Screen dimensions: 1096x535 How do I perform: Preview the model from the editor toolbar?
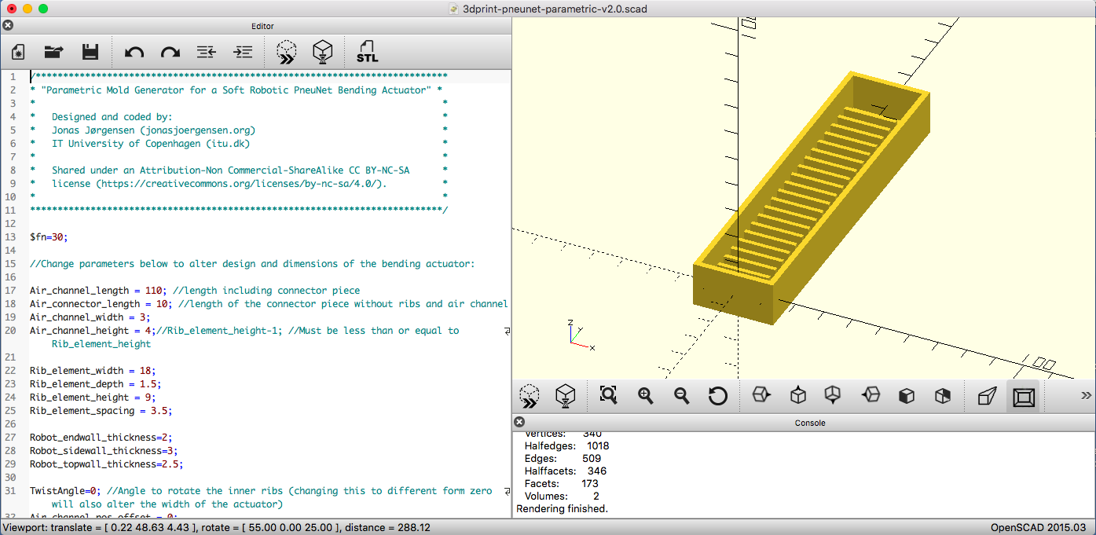coord(288,53)
